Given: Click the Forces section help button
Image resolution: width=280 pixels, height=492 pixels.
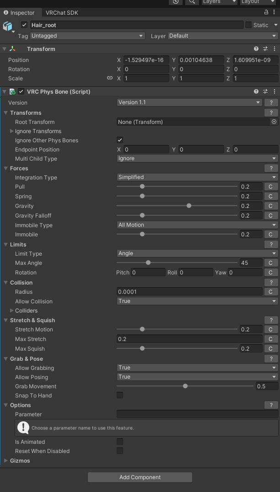Looking at the screenshot, I should (271, 168).
